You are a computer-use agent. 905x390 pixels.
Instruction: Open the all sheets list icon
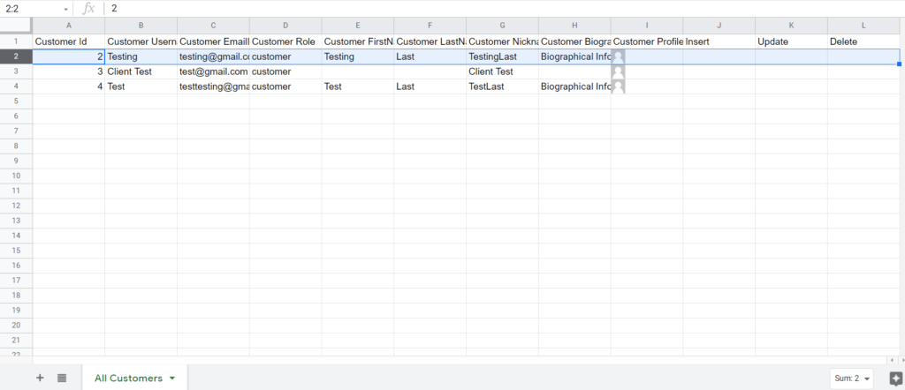pos(62,378)
